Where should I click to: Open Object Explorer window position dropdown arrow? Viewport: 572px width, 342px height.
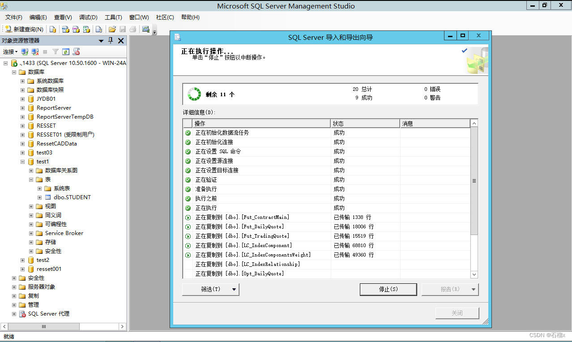[101, 41]
